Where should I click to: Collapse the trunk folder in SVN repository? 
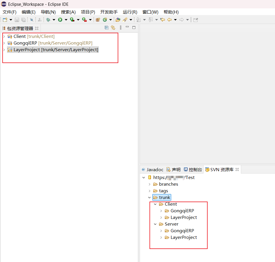(150, 198)
